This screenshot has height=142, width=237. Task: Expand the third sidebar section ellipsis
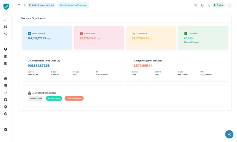click(5, 72)
